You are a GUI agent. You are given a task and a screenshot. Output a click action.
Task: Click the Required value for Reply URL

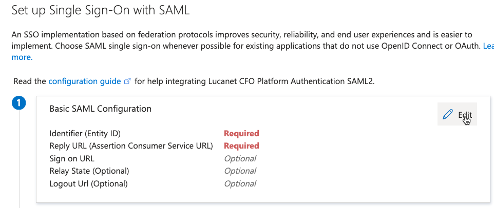click(241, 146)
